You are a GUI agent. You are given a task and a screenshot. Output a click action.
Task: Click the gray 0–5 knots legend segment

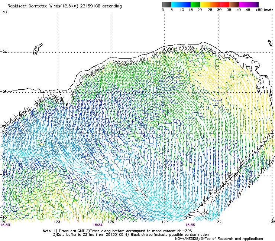coord(166,4)
